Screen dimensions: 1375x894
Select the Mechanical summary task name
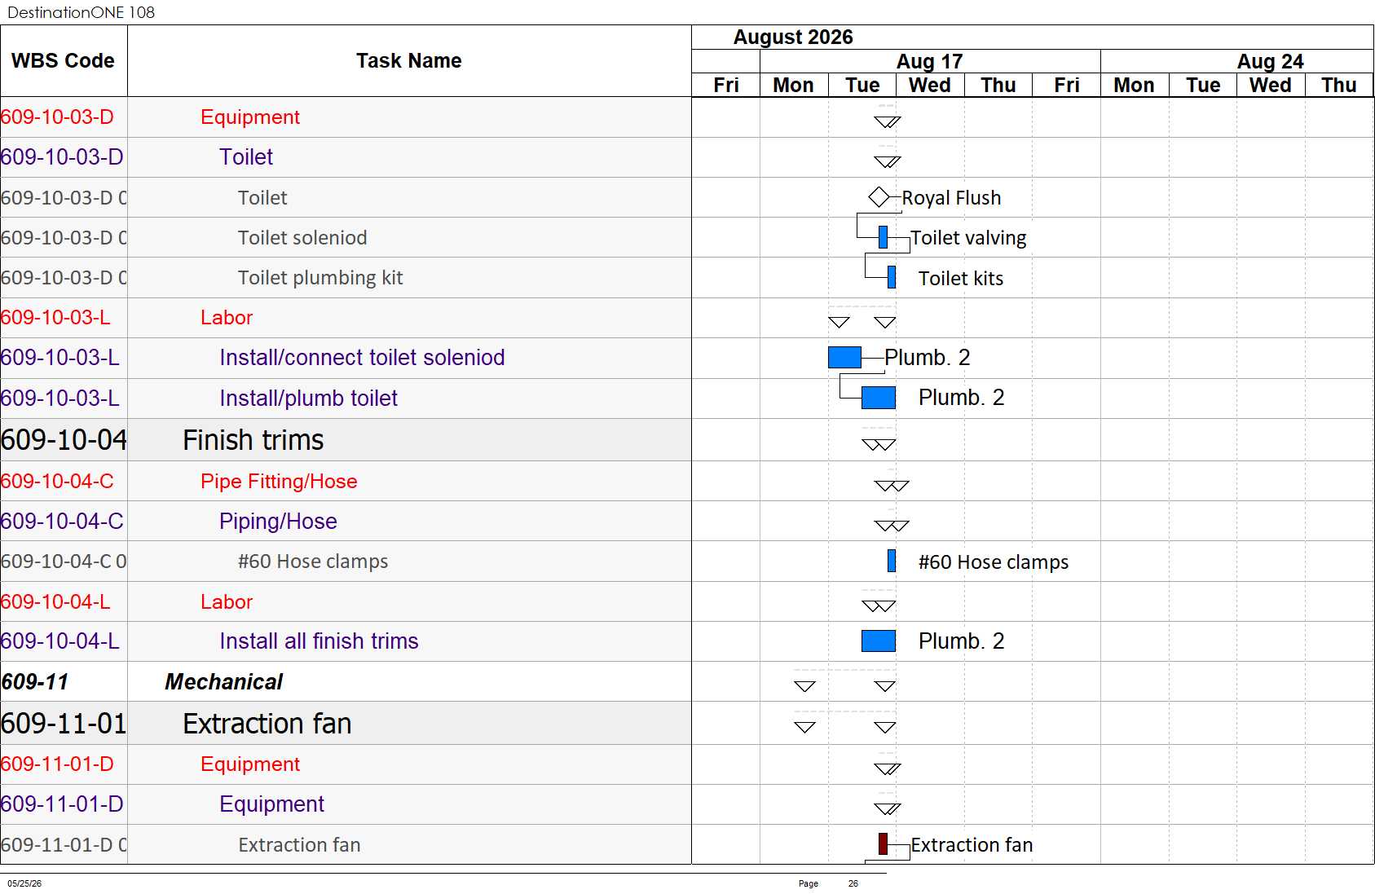coord(224,682)
